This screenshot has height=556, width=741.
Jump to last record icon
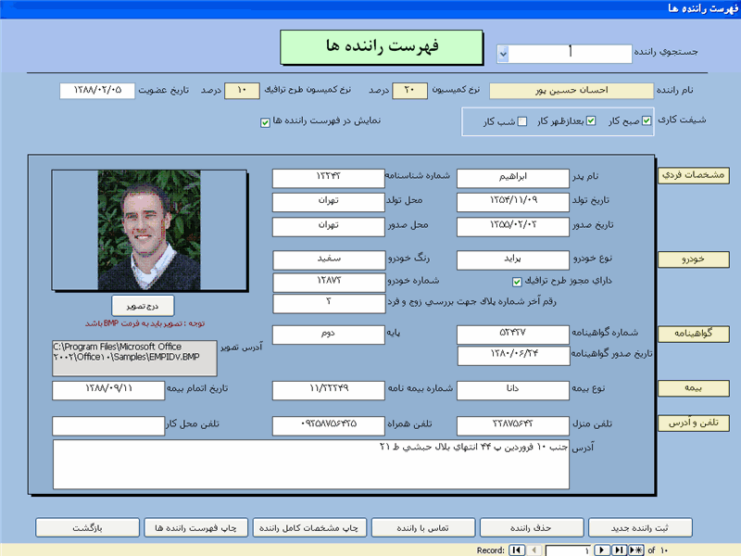619,550
